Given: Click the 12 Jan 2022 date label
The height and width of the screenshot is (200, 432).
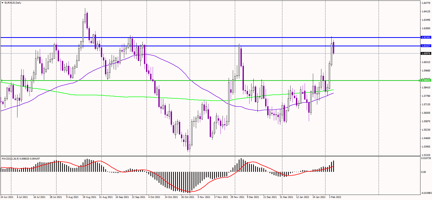Looking at the screenshot, I should coord(303,197).
